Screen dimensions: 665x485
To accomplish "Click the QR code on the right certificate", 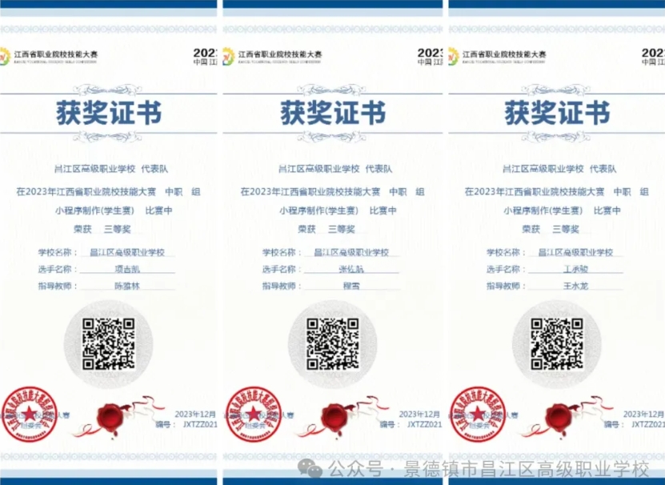I will [x=557, y=343].
